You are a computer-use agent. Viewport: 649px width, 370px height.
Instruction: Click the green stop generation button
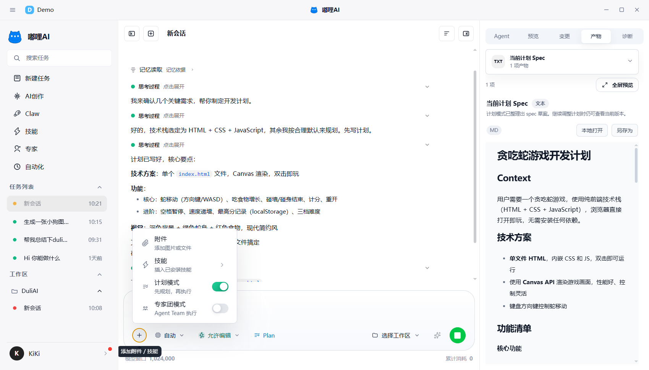coord(457,335)
